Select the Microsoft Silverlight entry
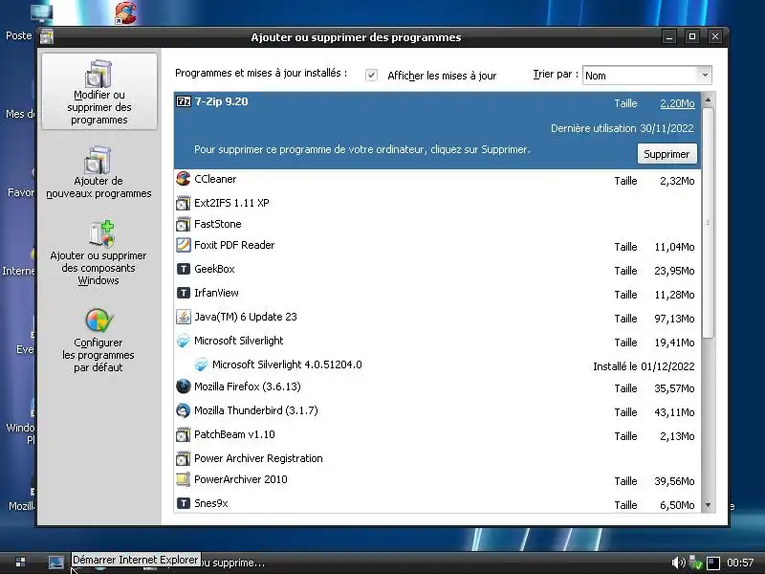765x574 pixels. 438,342
